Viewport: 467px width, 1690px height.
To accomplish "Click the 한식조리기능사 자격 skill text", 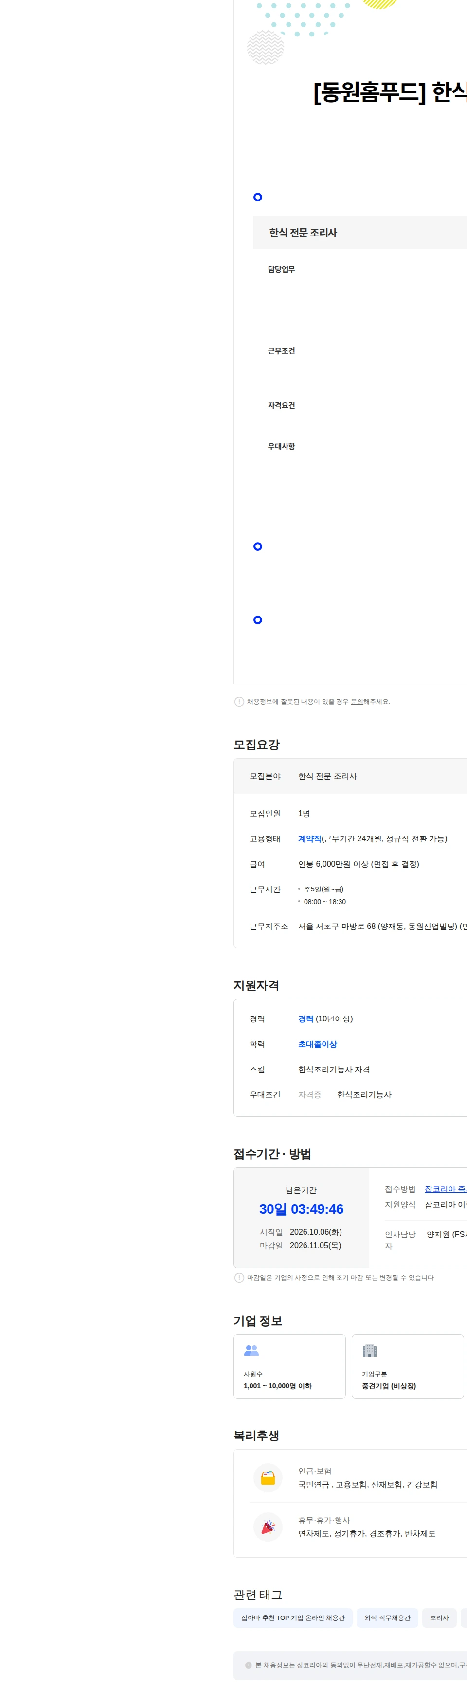I will pos(334,1070).
